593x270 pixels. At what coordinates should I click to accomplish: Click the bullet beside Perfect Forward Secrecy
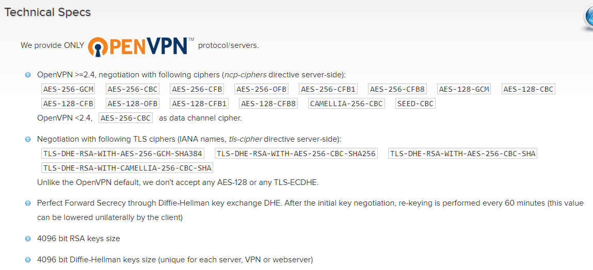pyautogui.click(x=27, y=203)
